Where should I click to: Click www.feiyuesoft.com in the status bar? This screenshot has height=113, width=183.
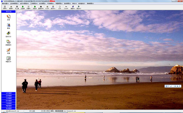70,111
